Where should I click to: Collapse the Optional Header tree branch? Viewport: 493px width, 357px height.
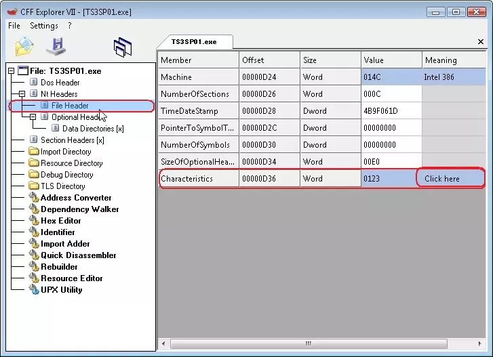[33, 117]
